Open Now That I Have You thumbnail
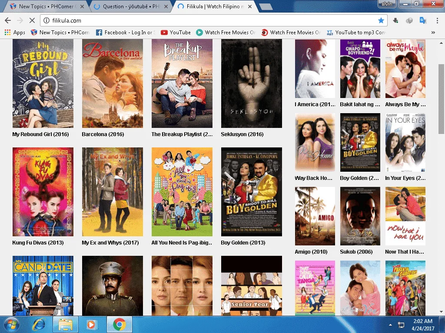This screenshot has height=333, width=445. [405, 216]
